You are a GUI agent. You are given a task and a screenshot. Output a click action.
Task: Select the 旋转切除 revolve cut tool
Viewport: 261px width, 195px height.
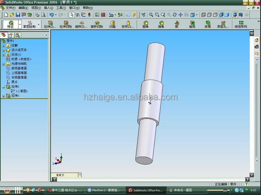96,24
